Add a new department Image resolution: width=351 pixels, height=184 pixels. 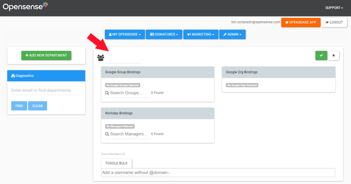[x=46, y=55]
